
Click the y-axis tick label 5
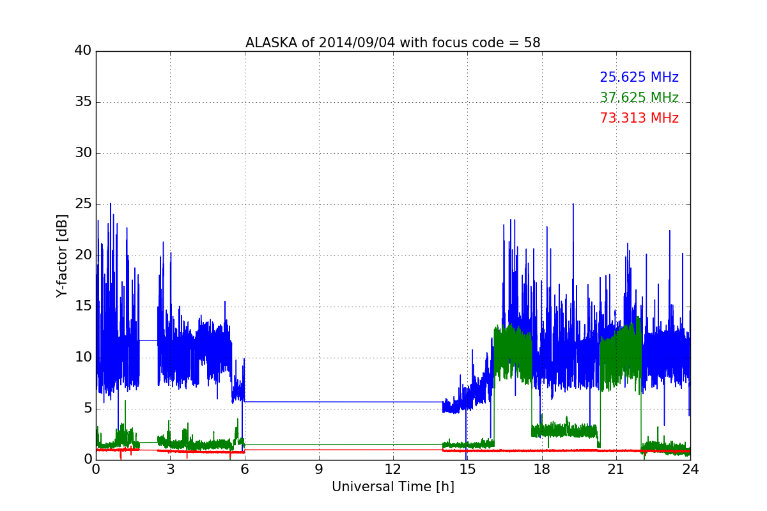point(88,409)
